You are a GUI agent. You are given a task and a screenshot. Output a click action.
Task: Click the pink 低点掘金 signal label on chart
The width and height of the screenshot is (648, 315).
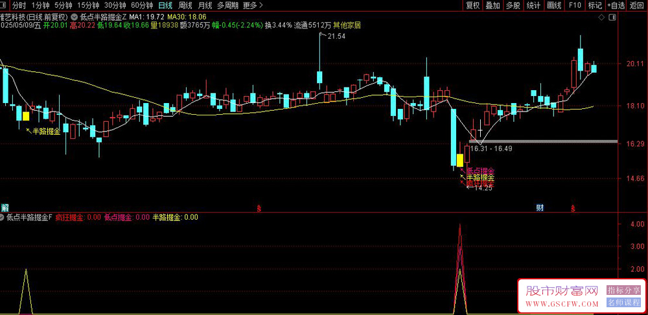tap(480, 170)
